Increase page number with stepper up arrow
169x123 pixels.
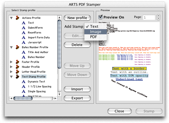(158, 16)
